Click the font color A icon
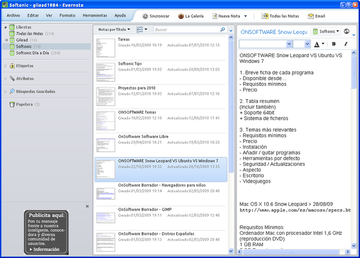 coord(317,44)
